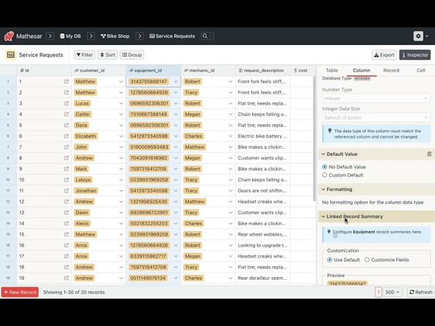
Task: Open record 13 via its external-link icon
Action: click(66, 213)
